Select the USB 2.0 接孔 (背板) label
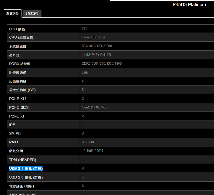This screenshot has width=214, height=195. pyautogui.click(x=26, y=177)
